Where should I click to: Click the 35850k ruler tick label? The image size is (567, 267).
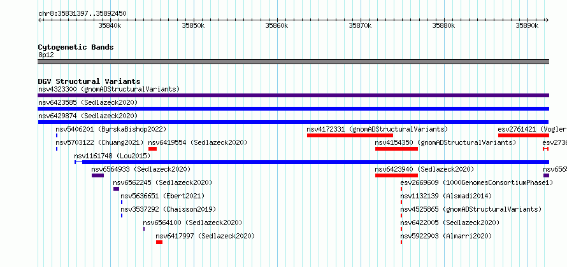click(x=194, y=25)
